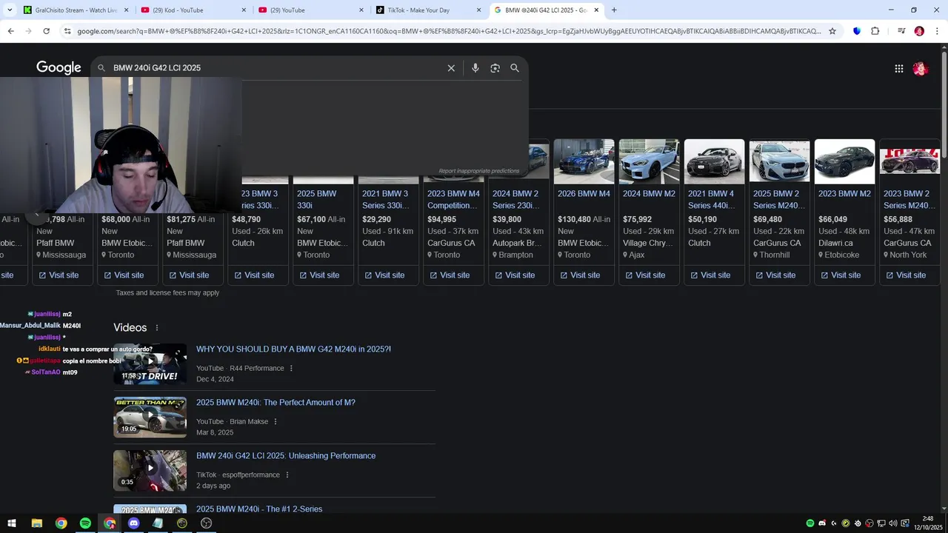948x533 pixels.
Task: Open Spotify from the taskbar
Action: [x=85, y=523]
